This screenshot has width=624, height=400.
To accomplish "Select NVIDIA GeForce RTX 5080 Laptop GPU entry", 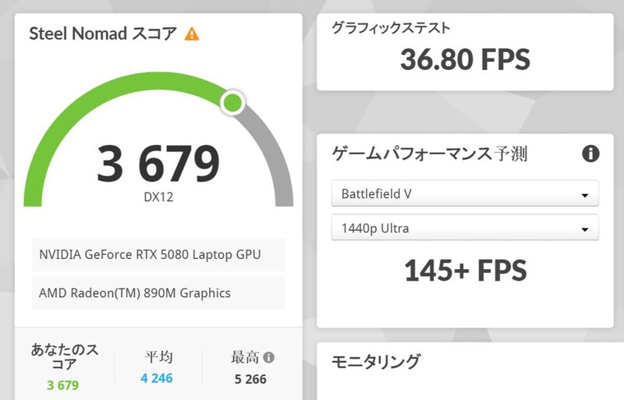I will point(158,255).
